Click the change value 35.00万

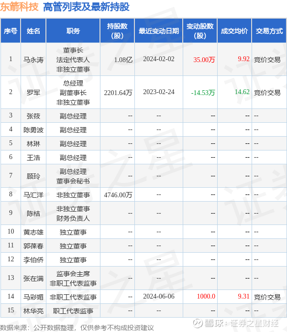(x=204, y=60)
